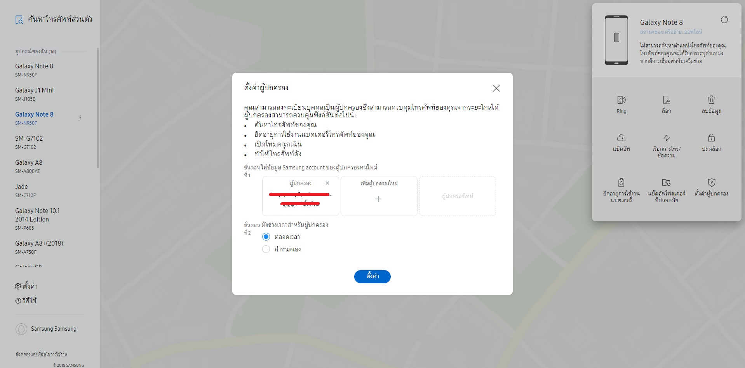Select the กำหนดเอง (custom) radio option
The width and height of the screenshot is (745, 368).
(x=266, y=249)
